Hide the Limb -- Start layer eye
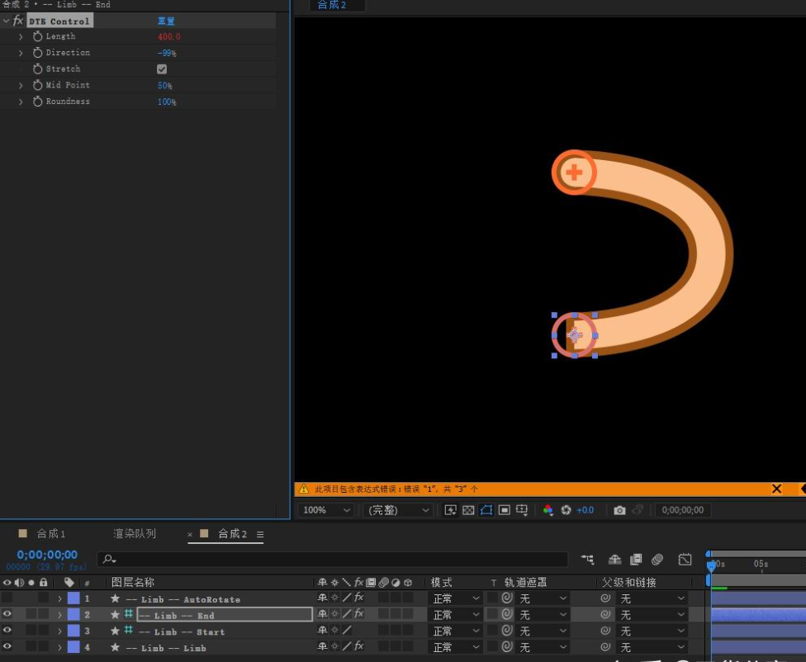This screenshot has width=806, height=662. 7,631
